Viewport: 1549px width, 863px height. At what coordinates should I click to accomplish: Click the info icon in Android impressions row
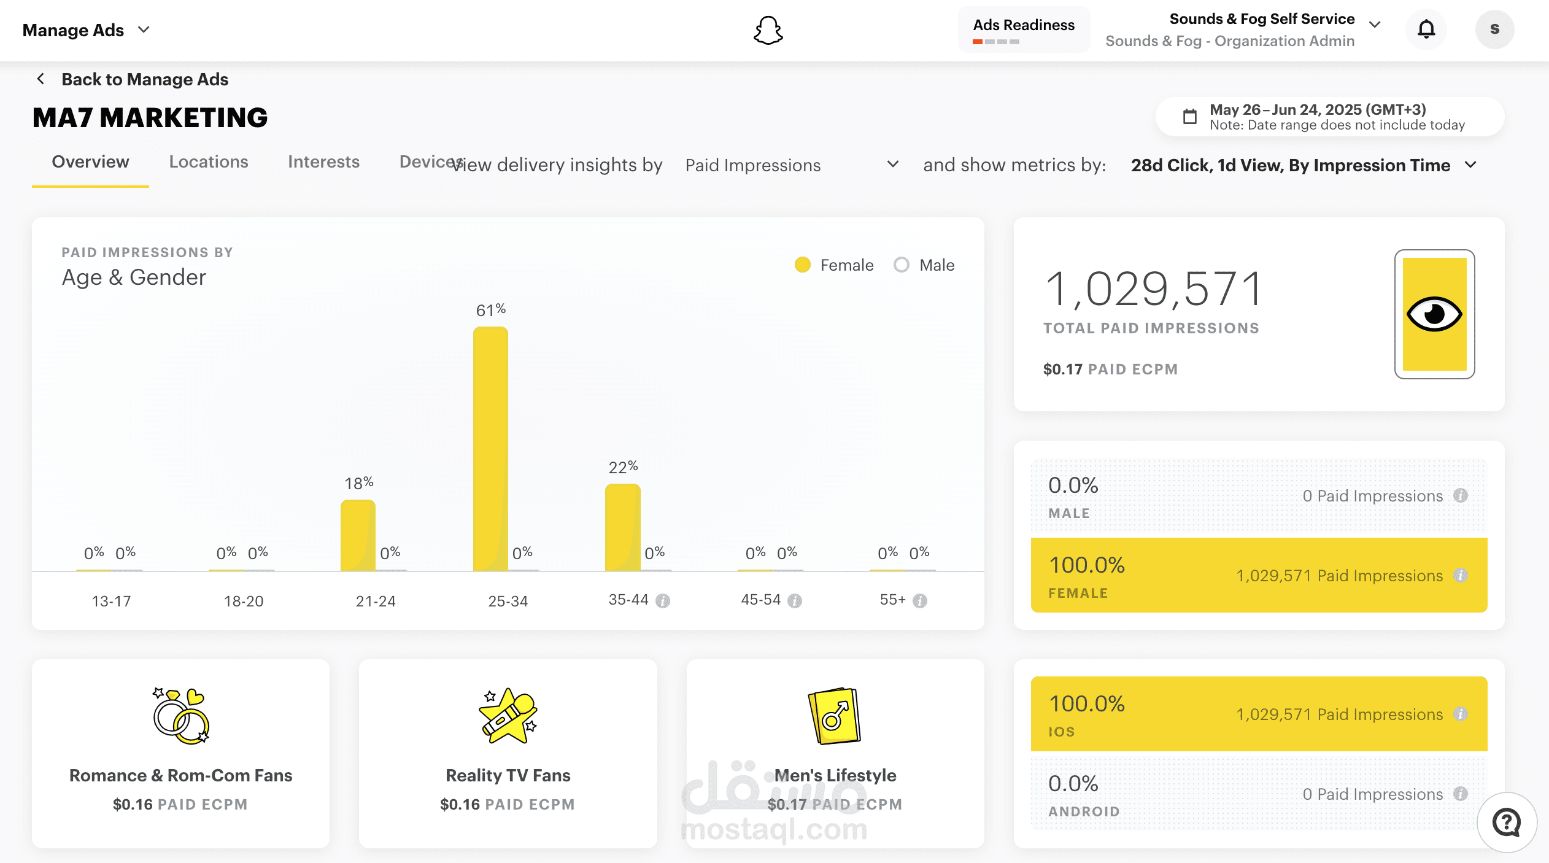(1461, 794)
